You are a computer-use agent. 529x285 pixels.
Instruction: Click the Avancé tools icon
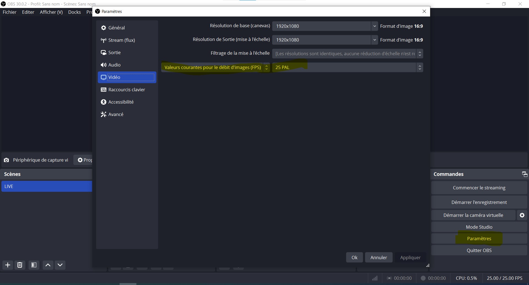(104, 114)
